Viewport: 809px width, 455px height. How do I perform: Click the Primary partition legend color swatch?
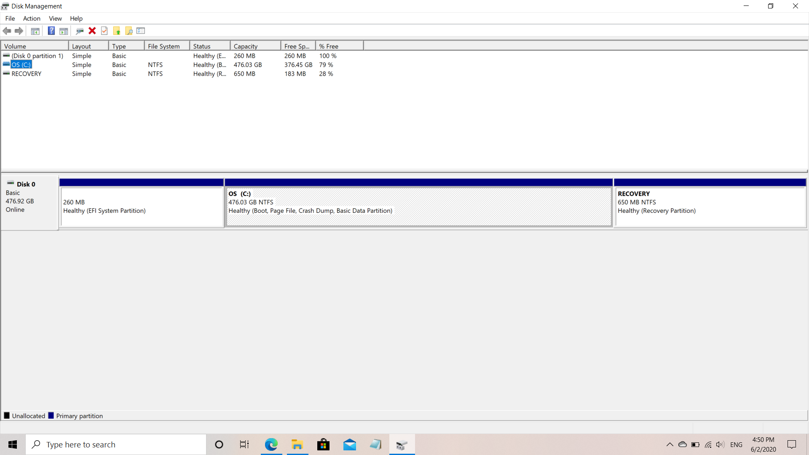click(51, 415)
